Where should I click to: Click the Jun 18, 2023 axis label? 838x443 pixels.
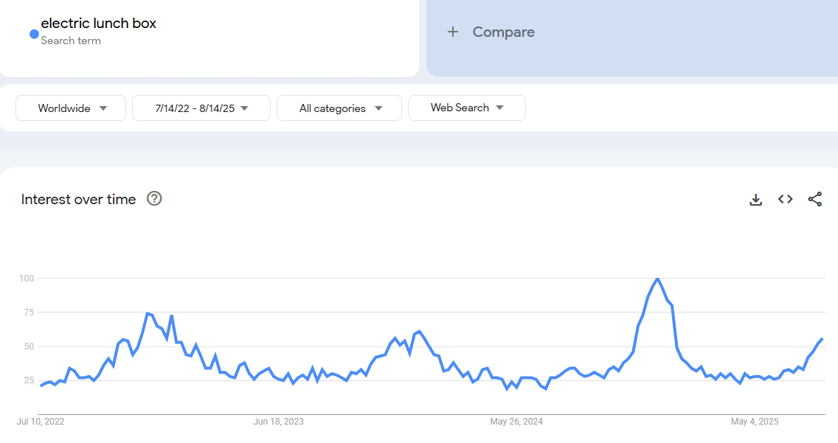(x=278, y=422)
